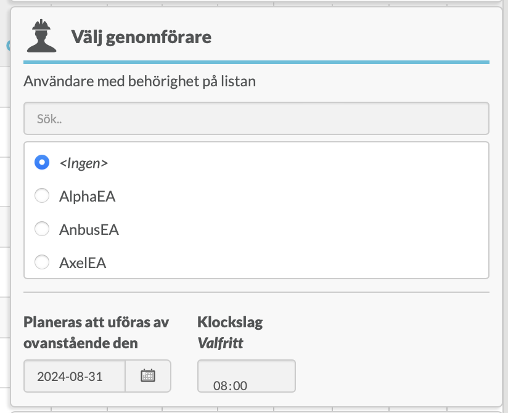Image resolution: width=508 pixels, height=413 pixels.
Task: Open the calendar date picker icon
Action: tap(147, 376)
